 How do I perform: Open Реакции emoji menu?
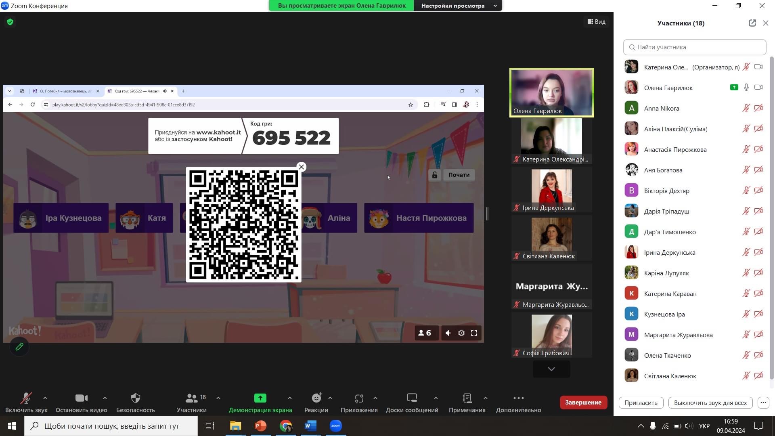316,402
